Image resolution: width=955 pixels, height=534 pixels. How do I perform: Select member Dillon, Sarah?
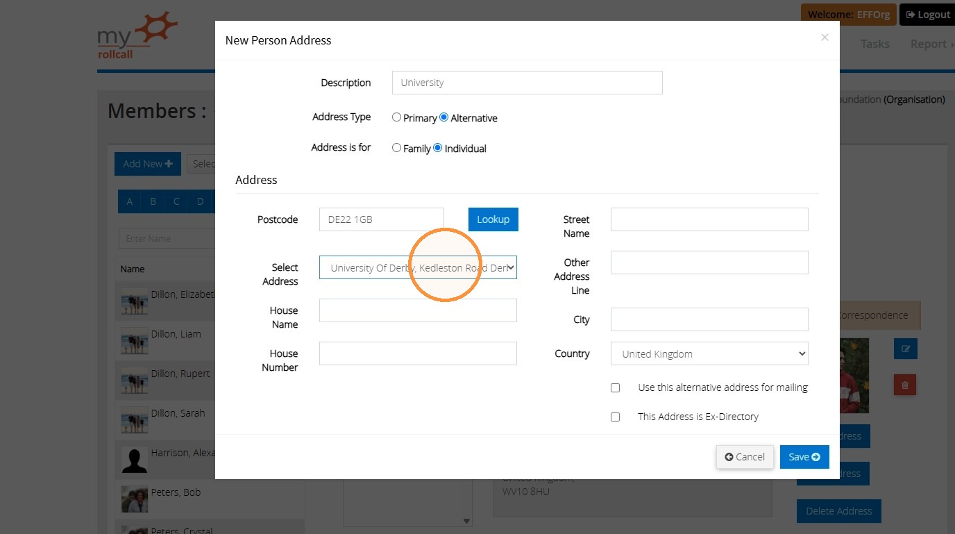coord(178,413)
